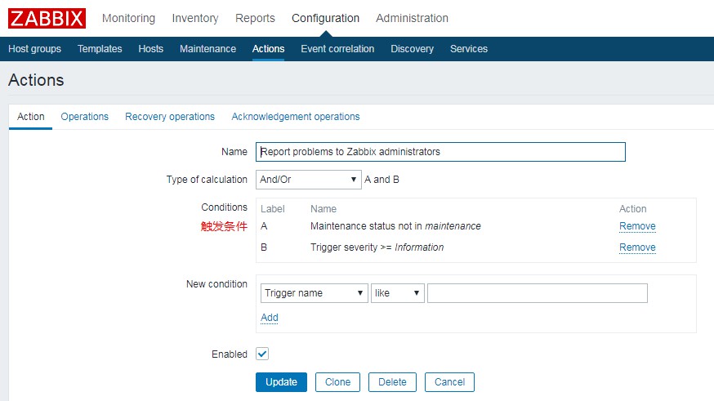Open Host groups in the submenu
The width and height of the screenshot is (714, 401).
(x=34, y=49)
